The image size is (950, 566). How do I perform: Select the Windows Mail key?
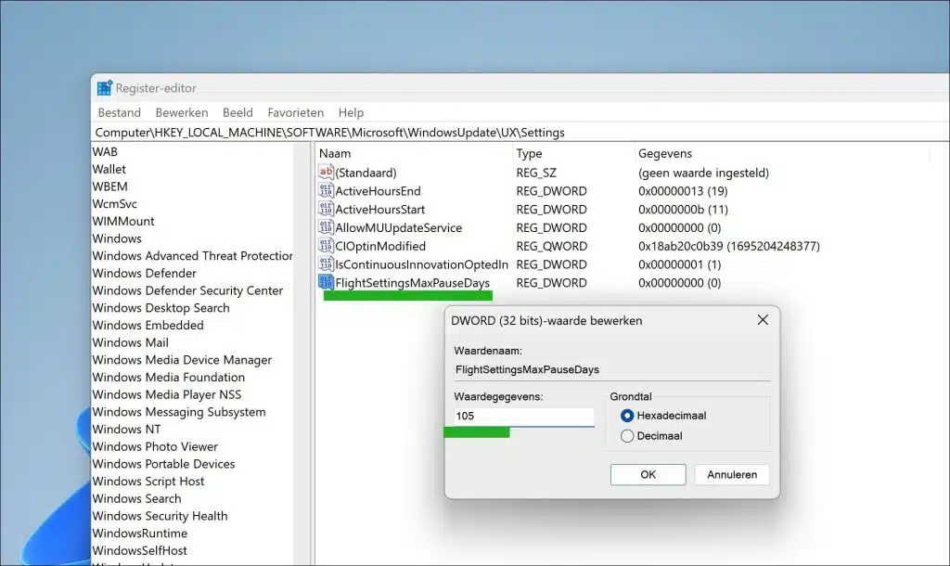[x=130, y=342]
